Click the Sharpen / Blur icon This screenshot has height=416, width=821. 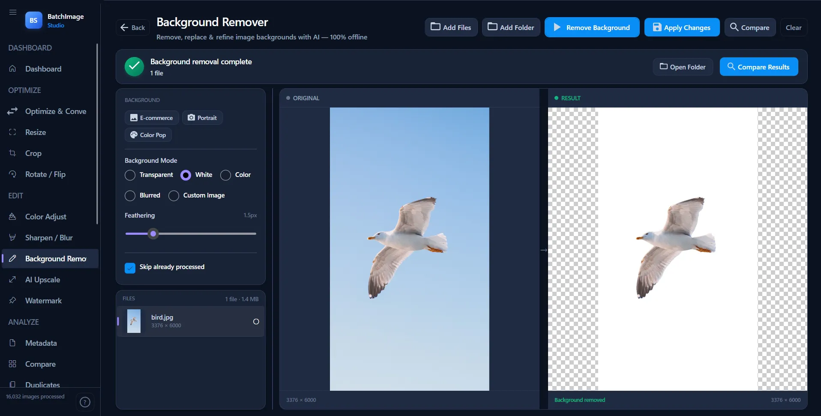click(12, 237)
